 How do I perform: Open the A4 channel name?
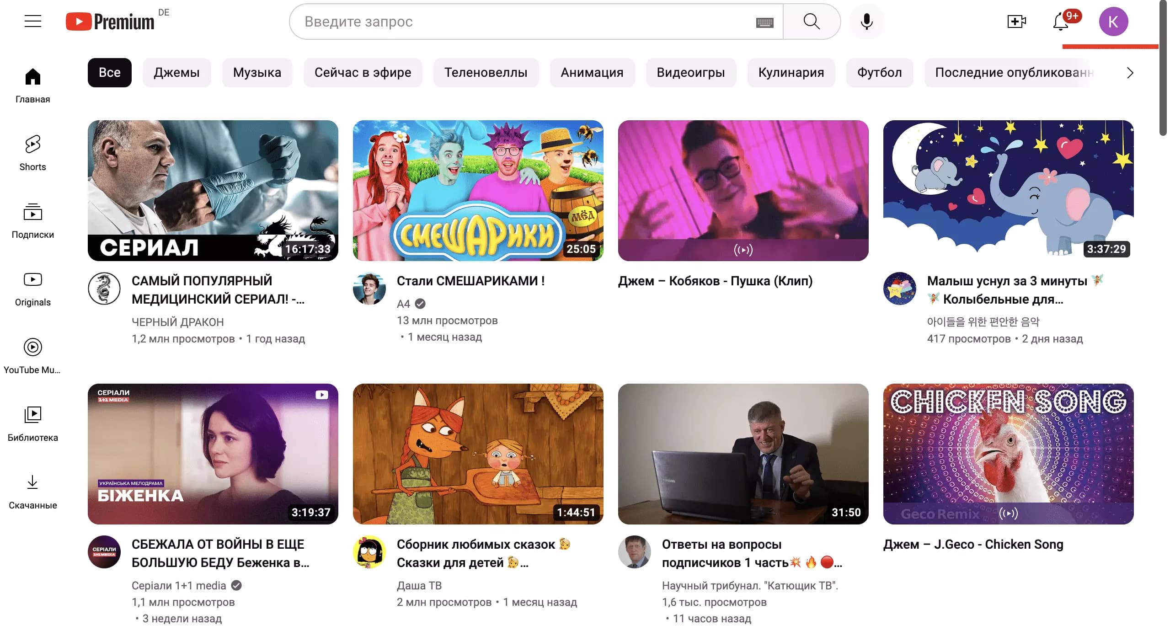(x=403, y=304)
